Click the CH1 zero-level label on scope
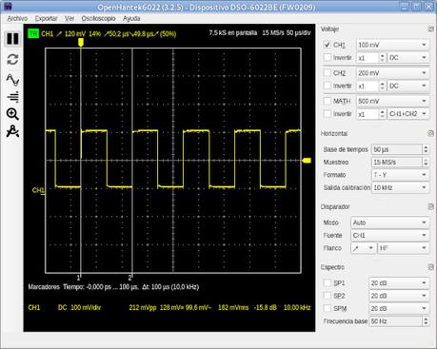The width and height of the screenshot is (437, 349). [x=38, y=190]
